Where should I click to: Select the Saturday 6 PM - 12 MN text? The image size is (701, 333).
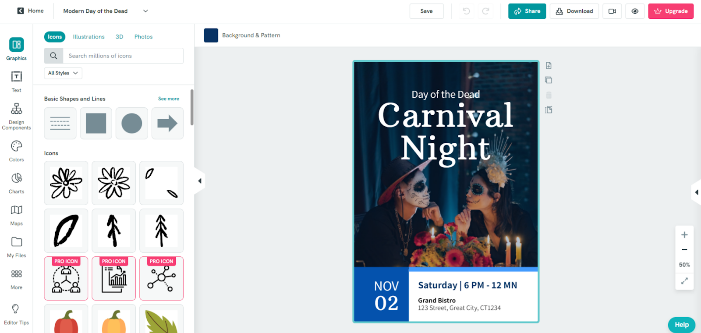(x=467, y=285)
